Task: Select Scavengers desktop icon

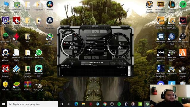Action: pos(161,38)
